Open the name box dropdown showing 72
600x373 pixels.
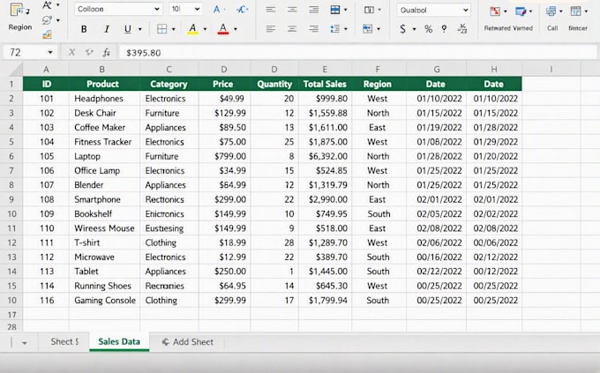50,52
